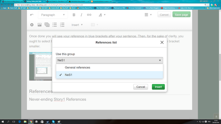Click the Chrome taskbar icon
Viewport: 221px width, 124px height.
coord(31,122)
